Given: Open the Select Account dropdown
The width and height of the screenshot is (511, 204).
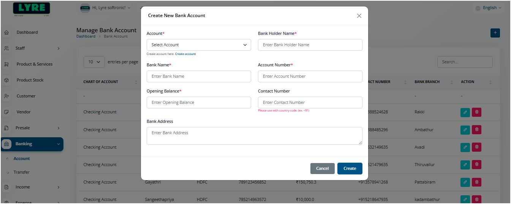Looking at the screenshot, I should click(199, 45).
